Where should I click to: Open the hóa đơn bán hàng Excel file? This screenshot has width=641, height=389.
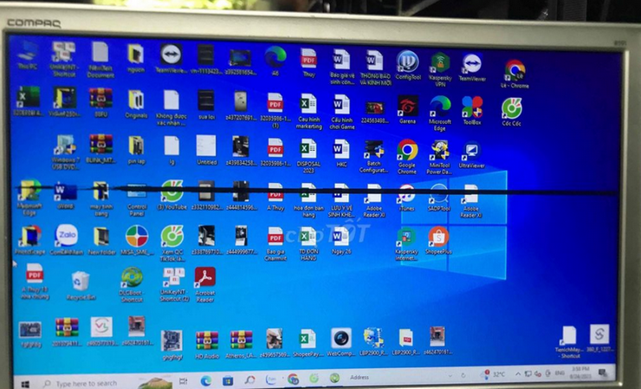[x=308, y=200]
